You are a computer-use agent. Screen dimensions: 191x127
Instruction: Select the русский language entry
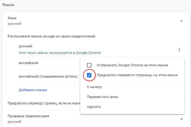(26, 46)
